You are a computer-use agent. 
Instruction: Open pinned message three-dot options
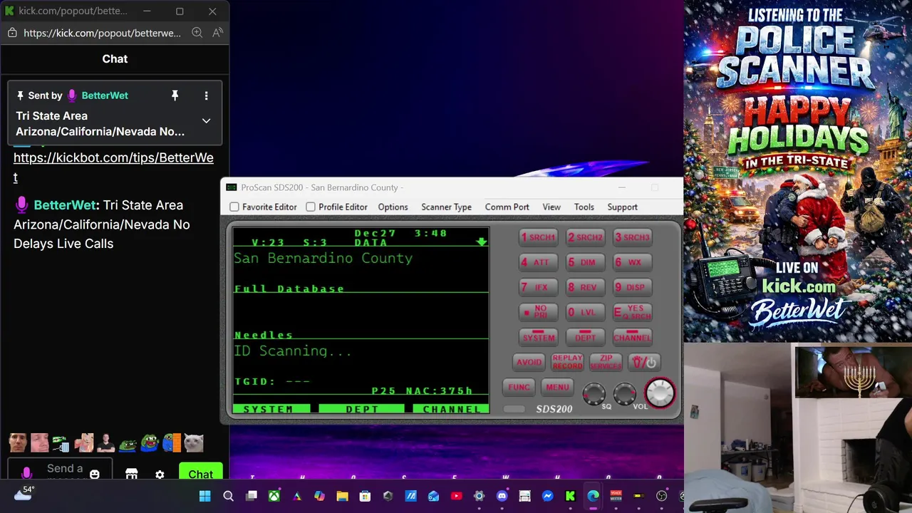[206, 95]
